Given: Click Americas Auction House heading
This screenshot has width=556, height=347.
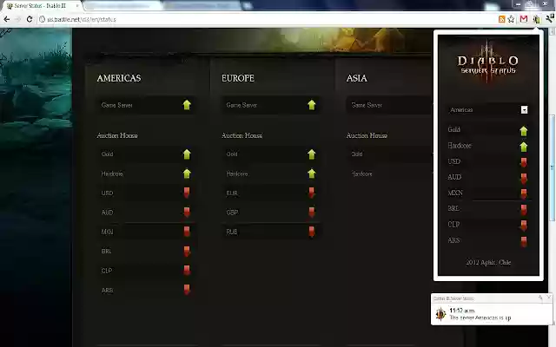Looking at the screenshot, I should click(117, 135).
